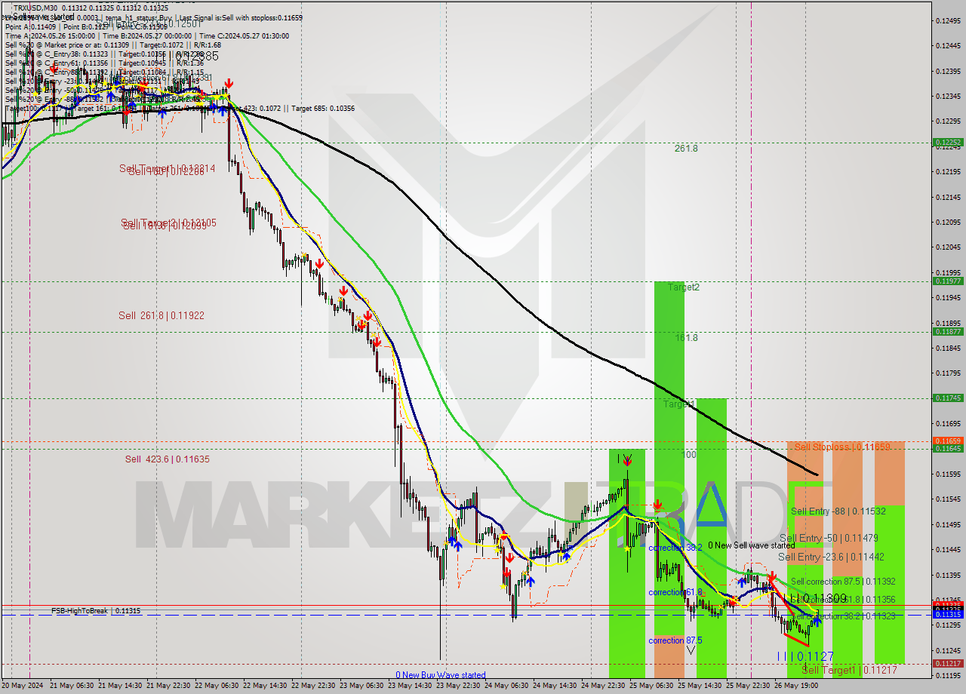Click green price tag 0.11745 on axis
The height and width of the screenshot is (694, 966).
pyautogui.click(x=948, y=398)
